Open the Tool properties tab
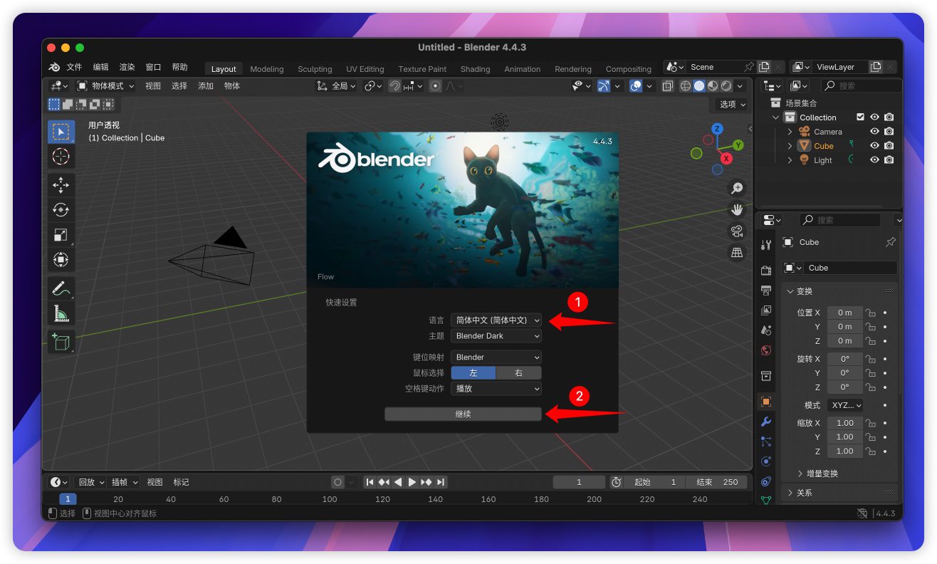The width and height of the screenshot is (937, 564). click(x=766, y=245)
